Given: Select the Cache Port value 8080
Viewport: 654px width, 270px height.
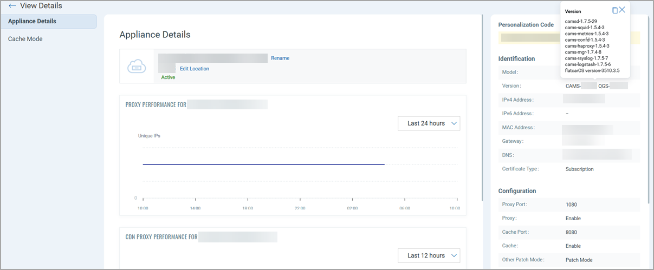Looking at the screenshot, I should 571,232.
